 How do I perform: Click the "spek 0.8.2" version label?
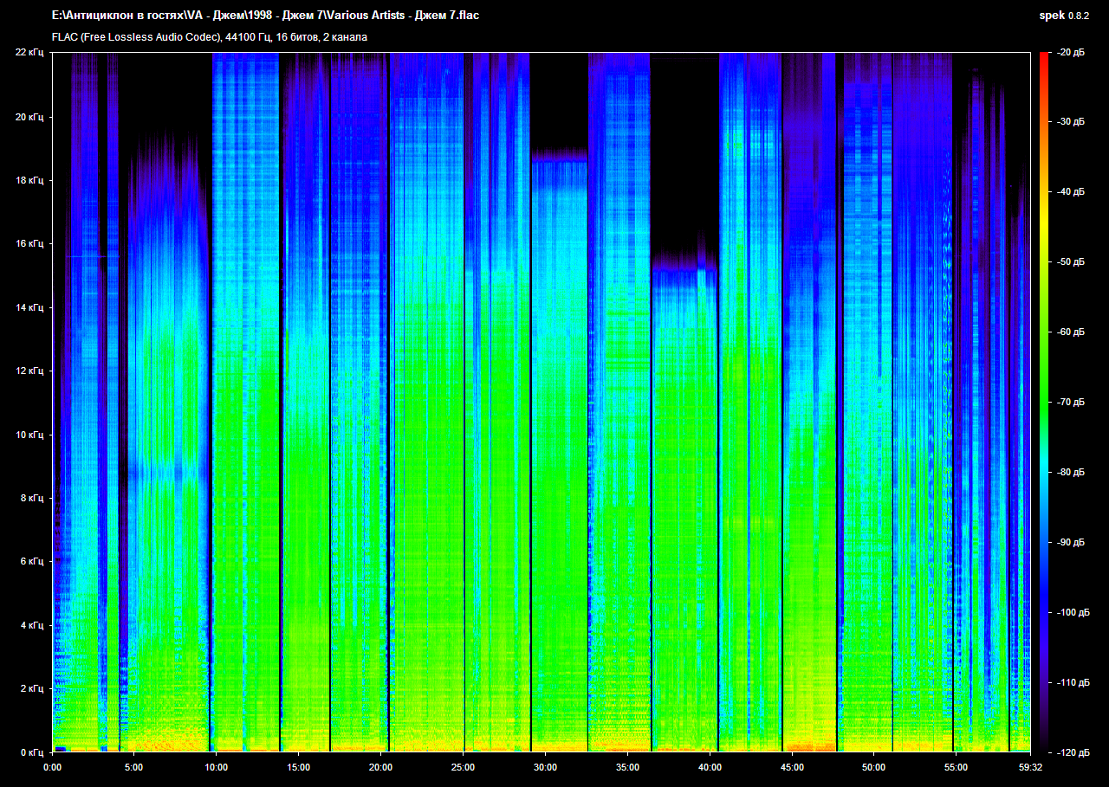click(x=1065, y=16)
